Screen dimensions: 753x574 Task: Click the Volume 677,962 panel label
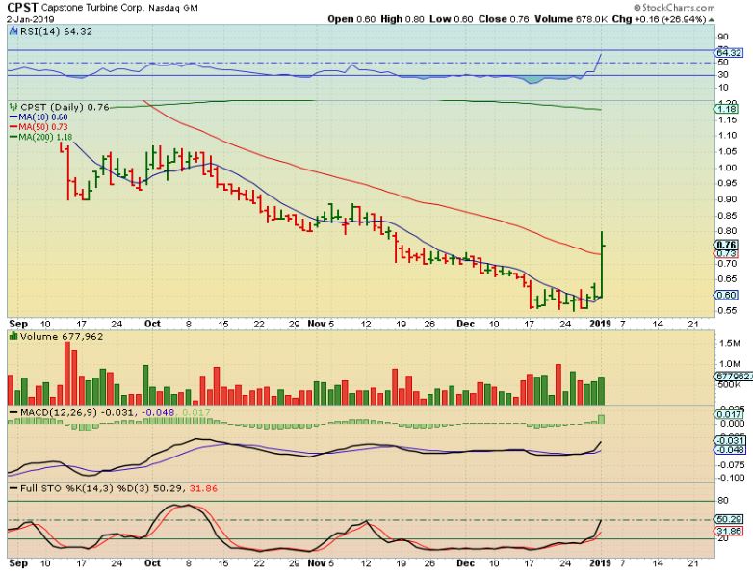pyautogui.click(x=62, y=337)
